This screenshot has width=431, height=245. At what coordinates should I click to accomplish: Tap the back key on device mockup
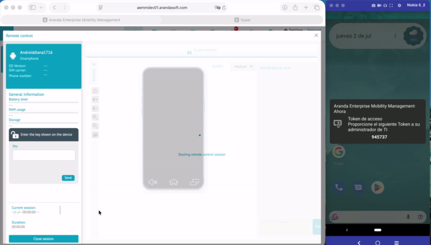(153, 182)
